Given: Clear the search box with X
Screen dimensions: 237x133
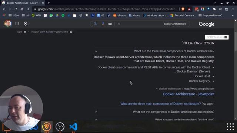Looking at the screenshot, I should (x=119, y=24).
